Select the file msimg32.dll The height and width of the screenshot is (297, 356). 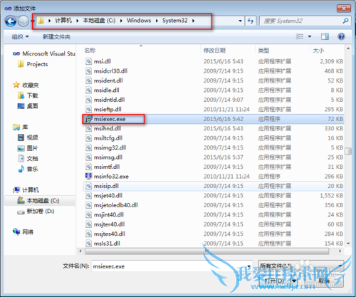coord(214,147)
